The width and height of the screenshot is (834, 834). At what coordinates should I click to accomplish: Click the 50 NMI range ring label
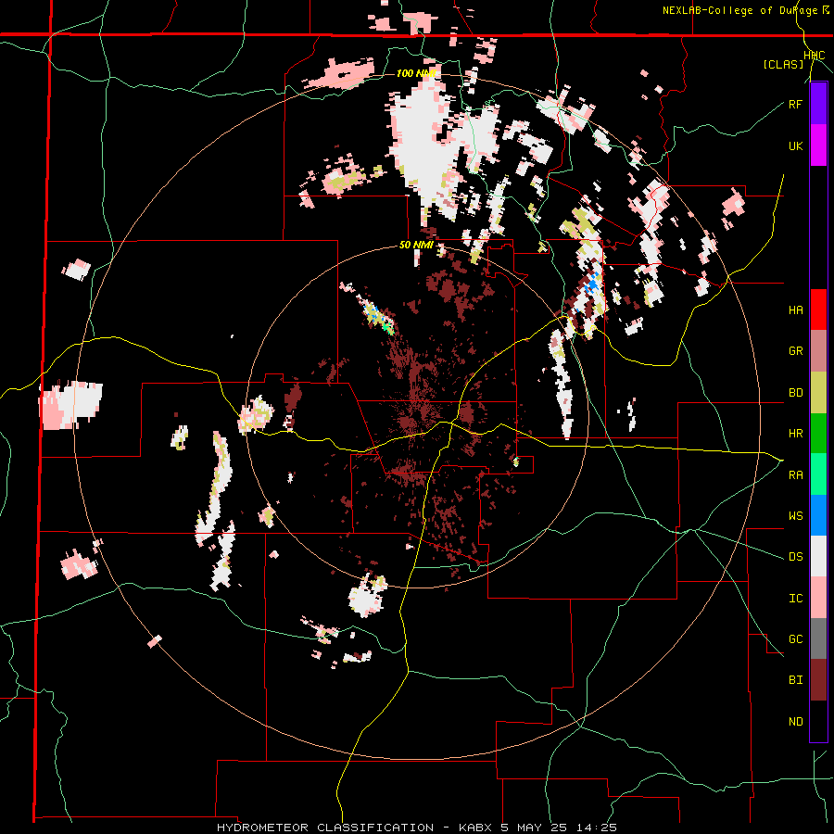pyautogui.click(x=416, y=246)
